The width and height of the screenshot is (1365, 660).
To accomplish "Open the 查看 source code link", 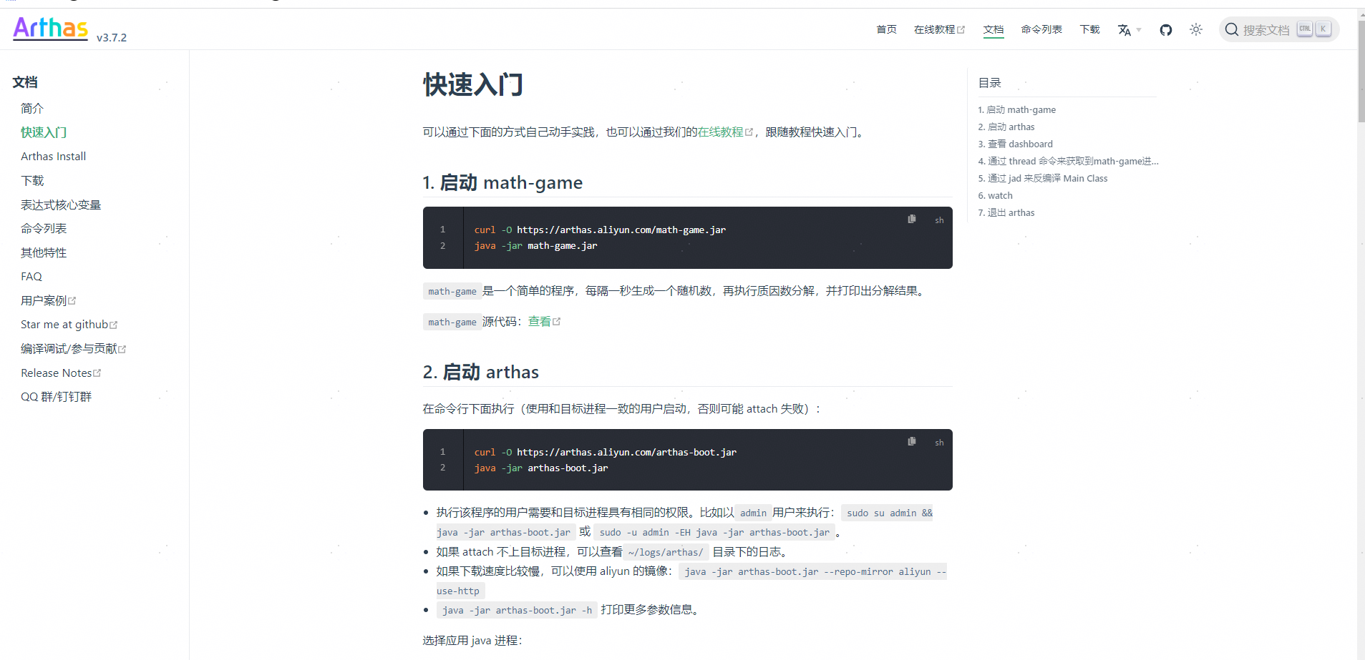I will click(544, 322).
